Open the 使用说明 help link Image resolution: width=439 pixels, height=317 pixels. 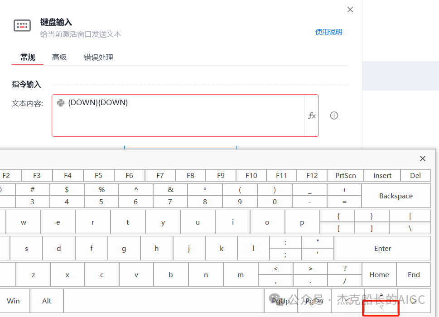[329, 32]
